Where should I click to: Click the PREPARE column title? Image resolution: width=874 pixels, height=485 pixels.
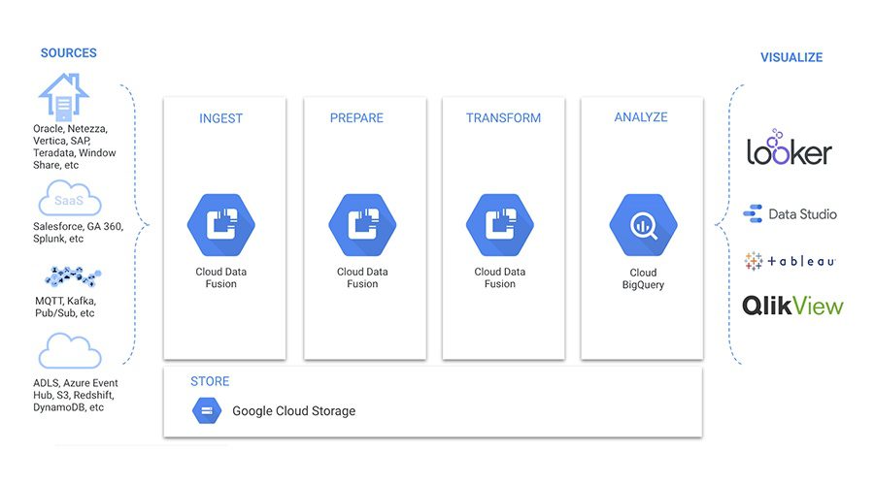[x=356, y=118]
